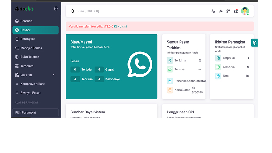Open the teal settings gear customizer
272x153 pixels.
(x=254, y=43)
